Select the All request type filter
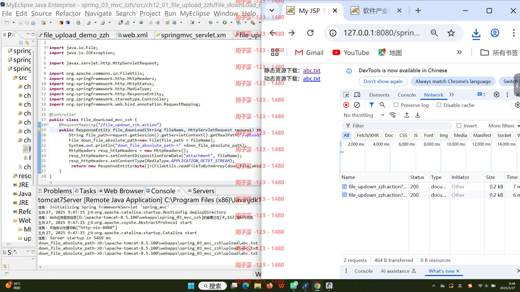Viewport: 520px width, 292px height. click(346, 135)
